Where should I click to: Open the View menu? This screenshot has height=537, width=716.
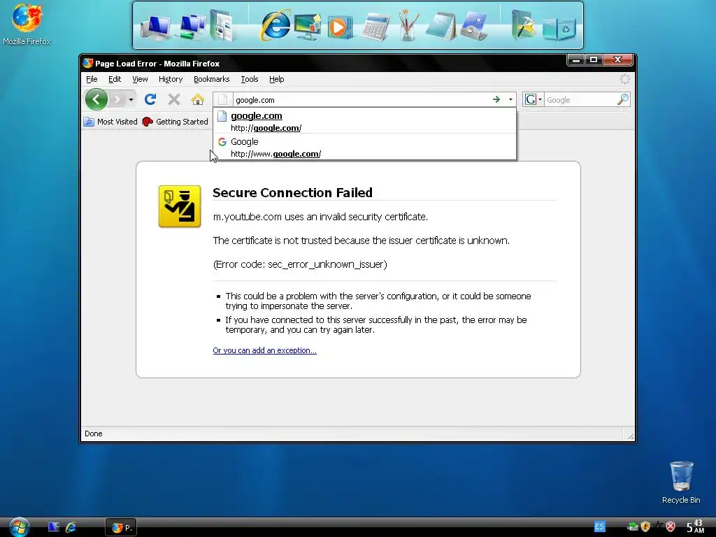click(140, 79)
